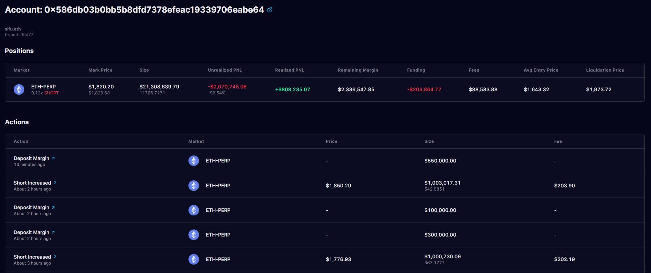Click the unrealized PNL -$2,070,745.08
651x273 pixels.
[x=227, y=87]
